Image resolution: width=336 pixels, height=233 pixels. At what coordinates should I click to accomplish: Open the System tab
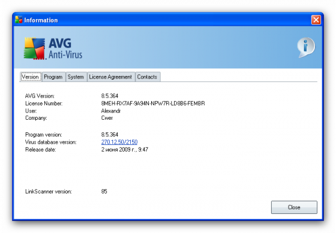tap(76, 77)
